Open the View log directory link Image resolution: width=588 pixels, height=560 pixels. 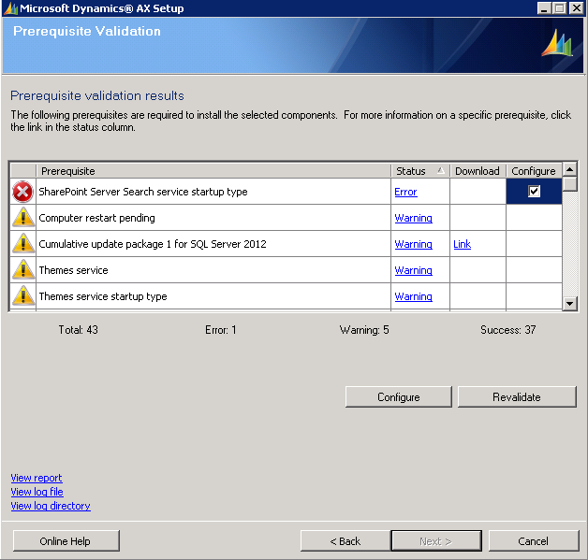(x=51, y=506)
